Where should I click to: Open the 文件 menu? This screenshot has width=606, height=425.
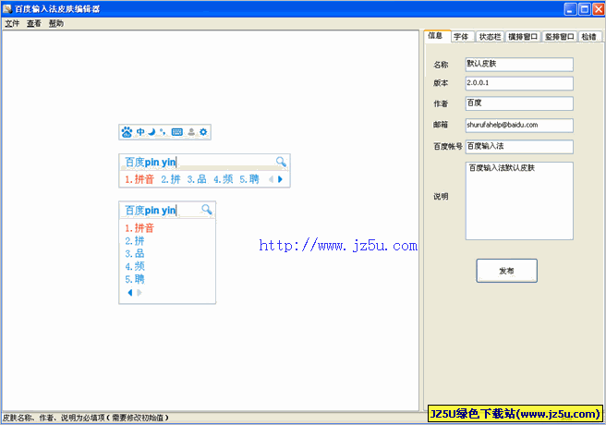tap(12, 24)
